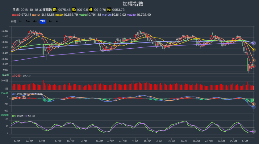259x144 pixels.
Task: Show All historical data range
Action: (58, 21)
